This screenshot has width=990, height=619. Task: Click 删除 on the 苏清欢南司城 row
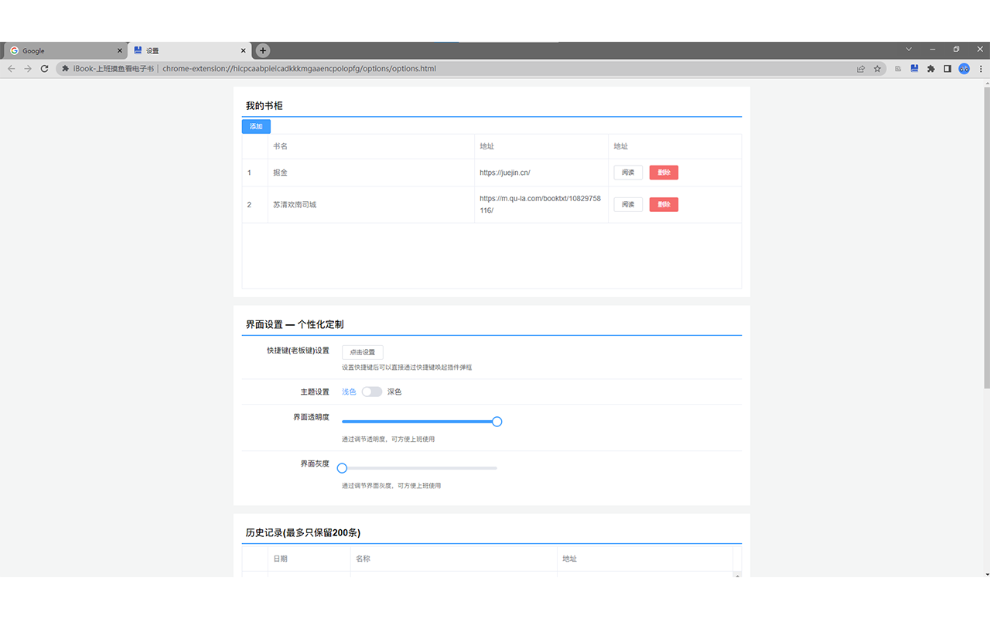click(x=664, y=204)
